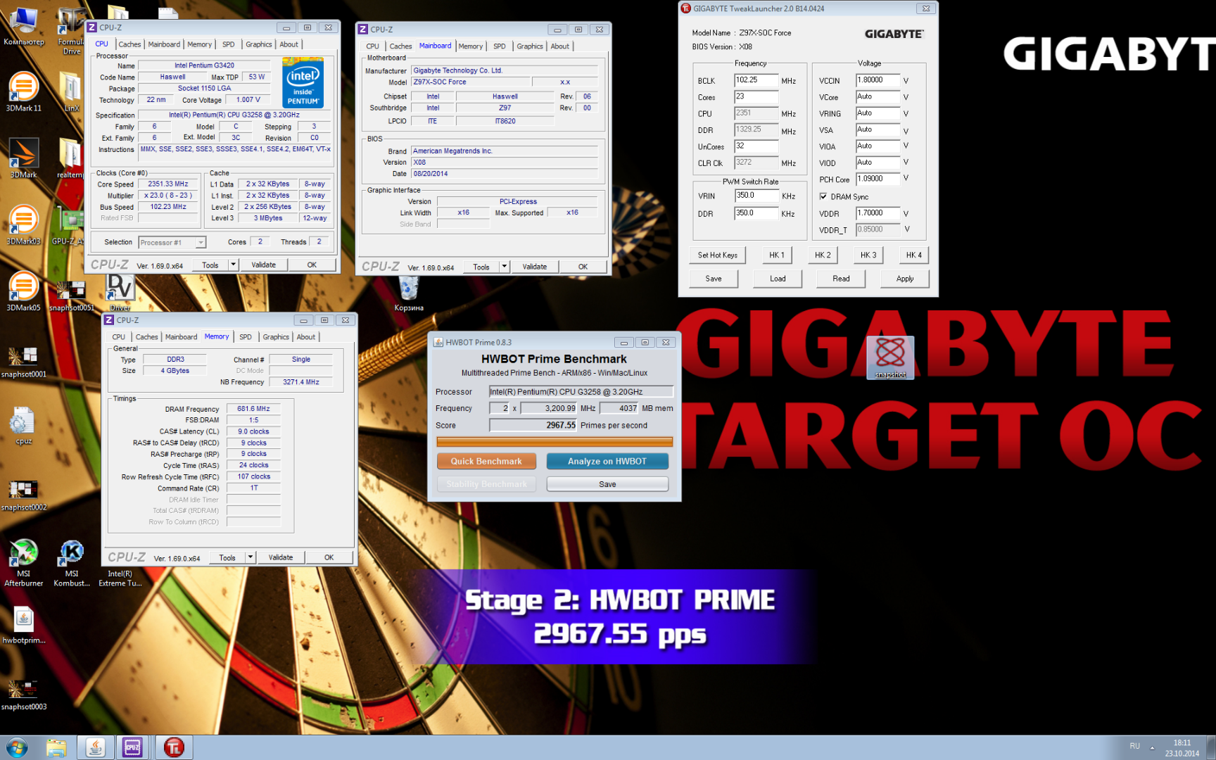Click the Quick Benchmark button
The width and height of the screenshot is (1216, 760).
[x=486, y=462]
